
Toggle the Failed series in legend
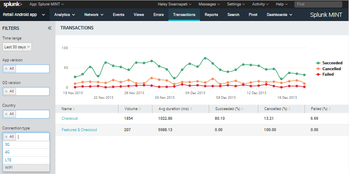tap(325, 74)
